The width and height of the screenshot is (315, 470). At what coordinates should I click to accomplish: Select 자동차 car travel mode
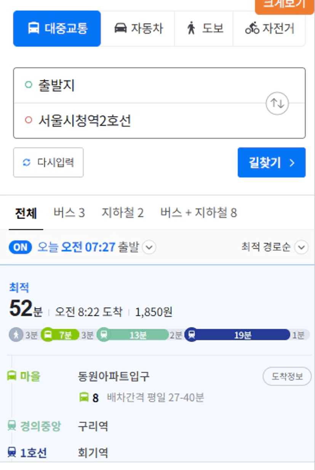pyautogui.click(x=138, y=29)
